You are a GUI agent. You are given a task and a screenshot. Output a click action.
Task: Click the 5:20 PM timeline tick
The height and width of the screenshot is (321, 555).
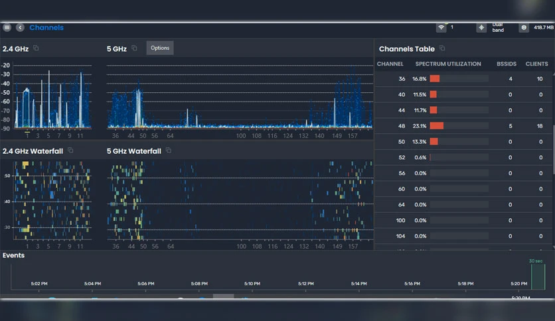click(519, 284)
